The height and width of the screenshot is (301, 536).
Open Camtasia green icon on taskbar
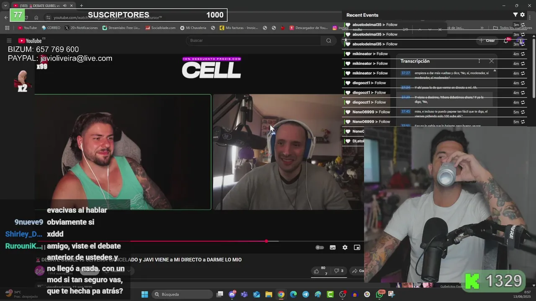(330, 294)
